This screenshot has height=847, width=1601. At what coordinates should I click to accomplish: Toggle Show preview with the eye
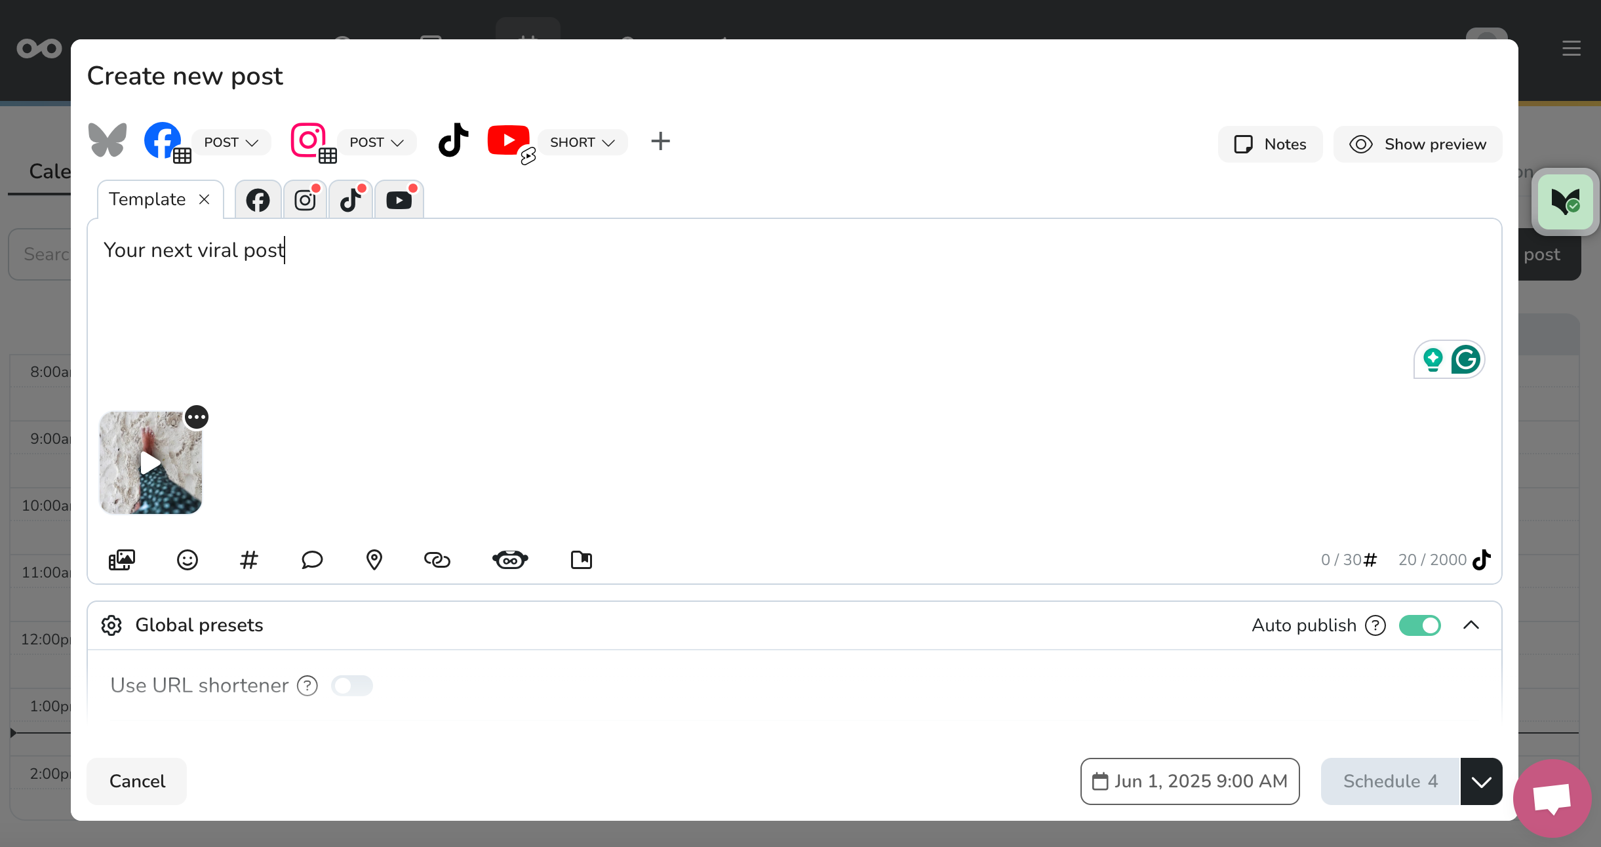tap(1417, 144)
